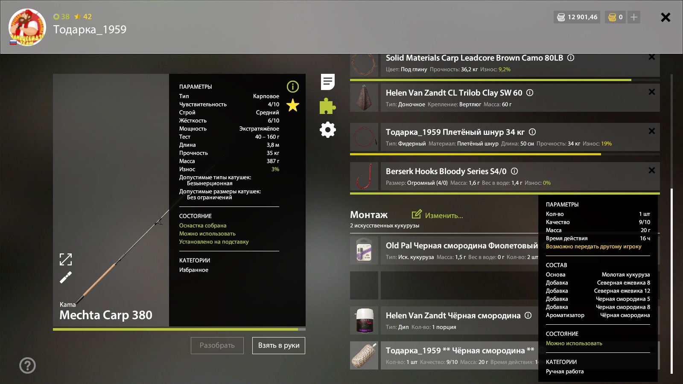Show info for Solid Materials Carp Leadcore

point(571,58)
